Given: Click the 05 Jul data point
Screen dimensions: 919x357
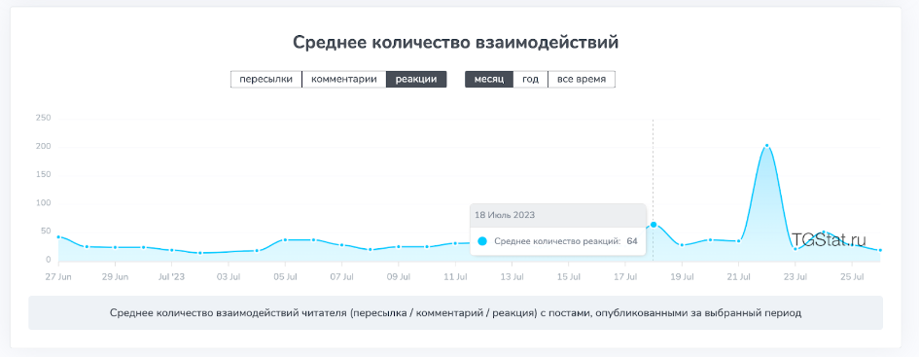Looking at the screenshot, I should click(x=285, y=239).
